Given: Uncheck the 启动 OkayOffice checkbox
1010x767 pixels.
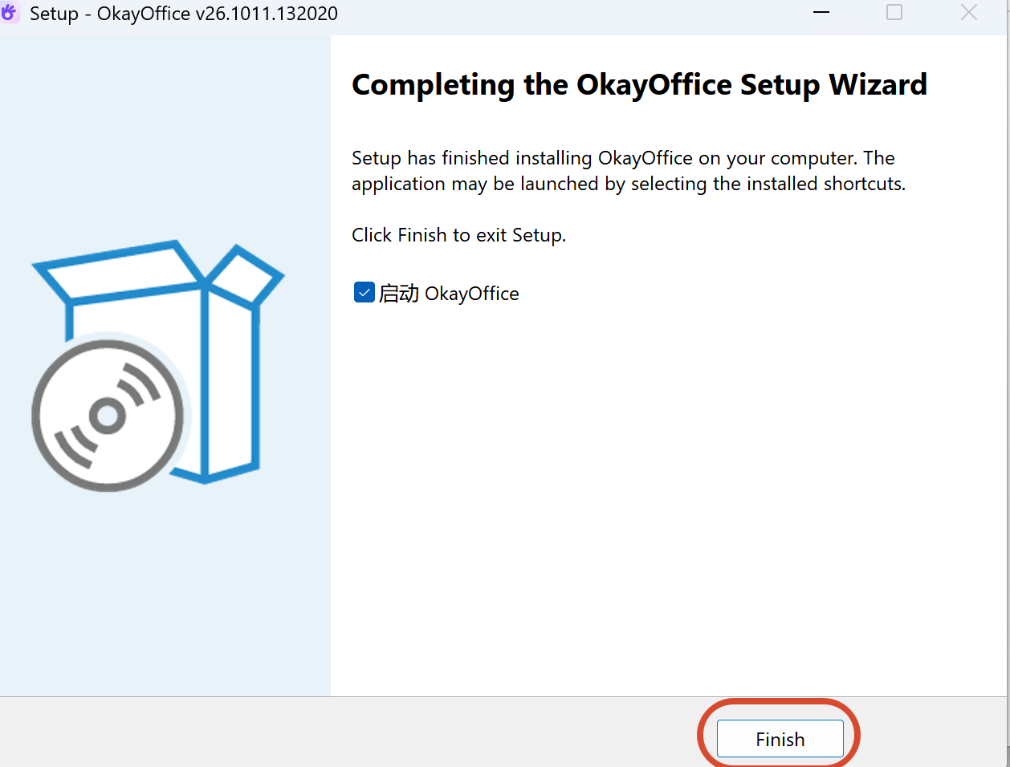Looking at the screenshot, I should click(364, 292).
